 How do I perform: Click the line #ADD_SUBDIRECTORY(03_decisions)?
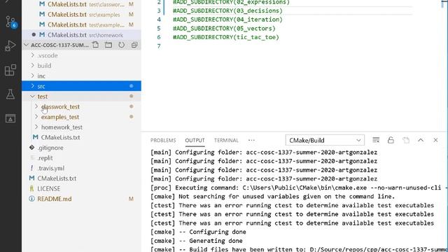click(x=227, y=10)
